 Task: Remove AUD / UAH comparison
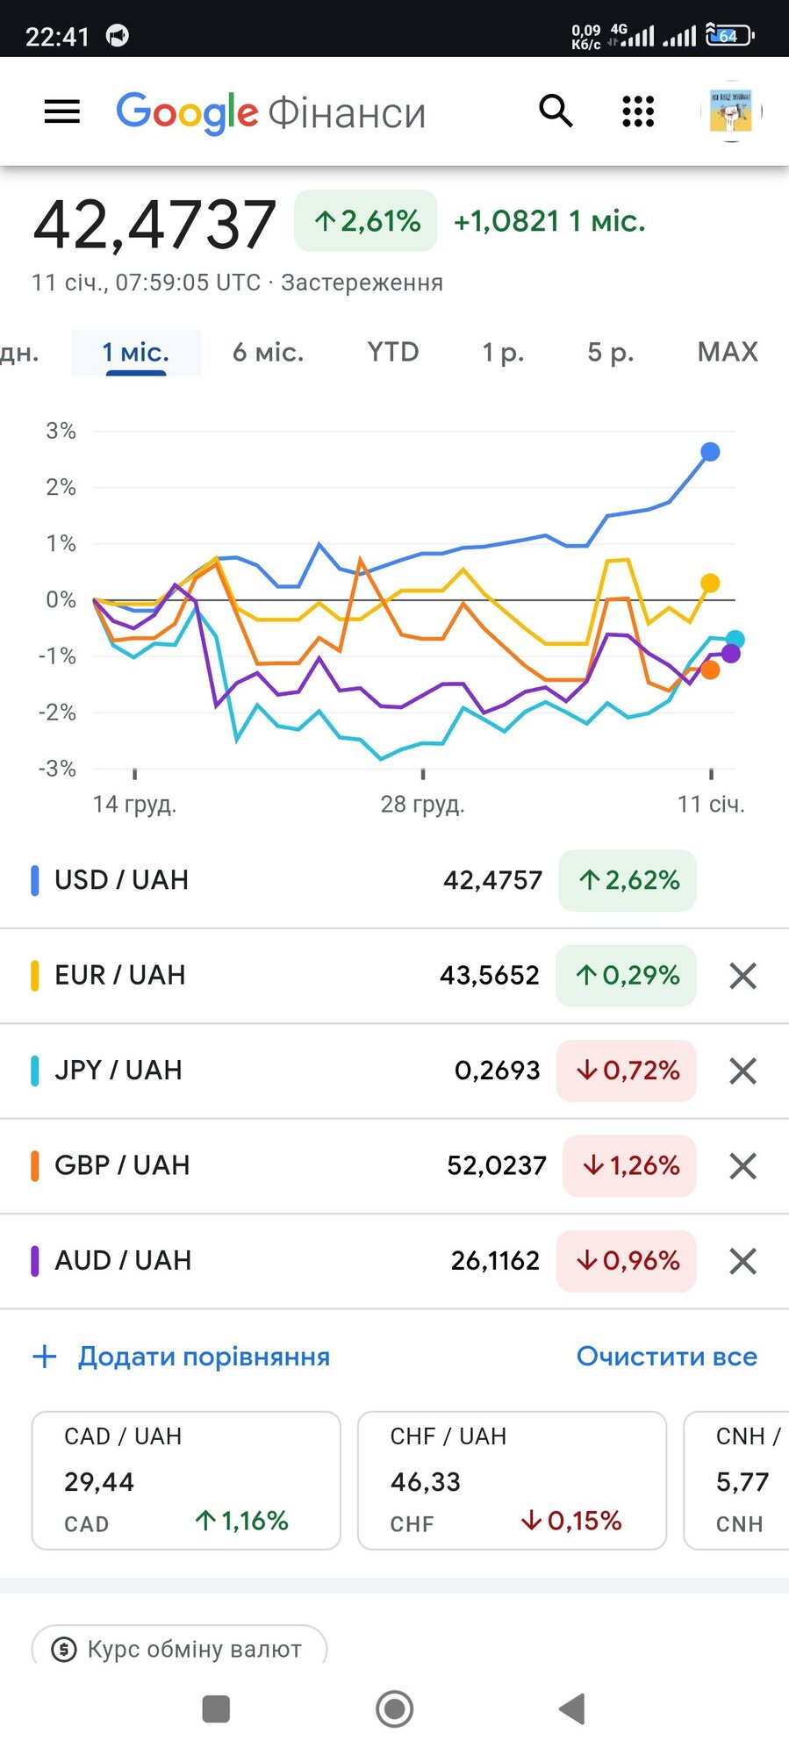[x=742, y=1261]
